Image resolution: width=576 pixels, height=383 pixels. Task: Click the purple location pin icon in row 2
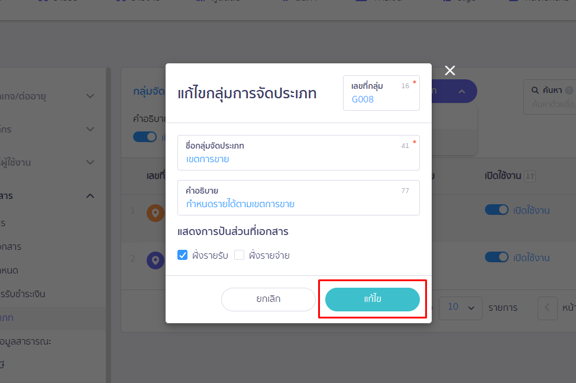(x=155, y=260)
